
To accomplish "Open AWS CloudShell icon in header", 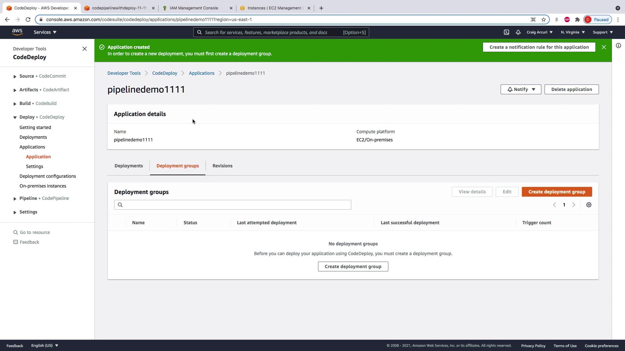I will (507, 32).
